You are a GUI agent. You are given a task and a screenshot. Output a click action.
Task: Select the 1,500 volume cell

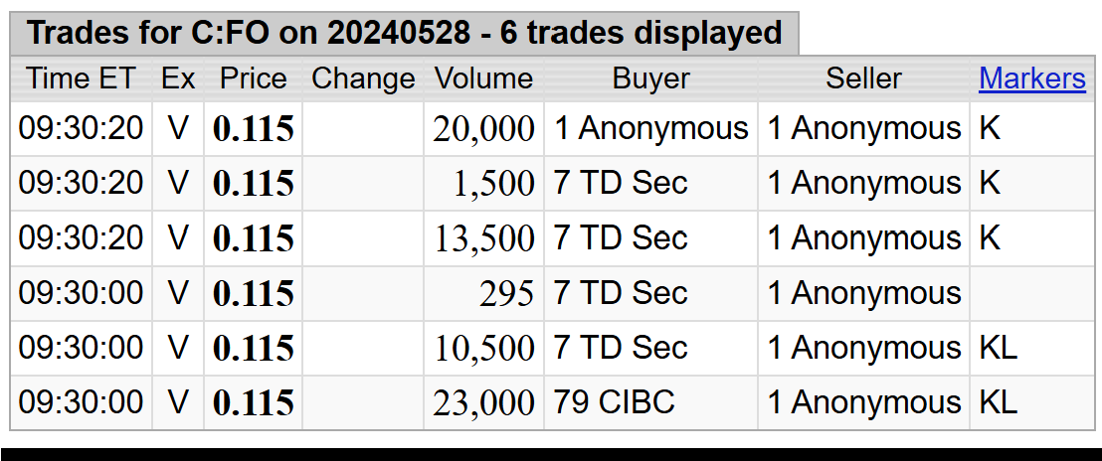[483, 184]
